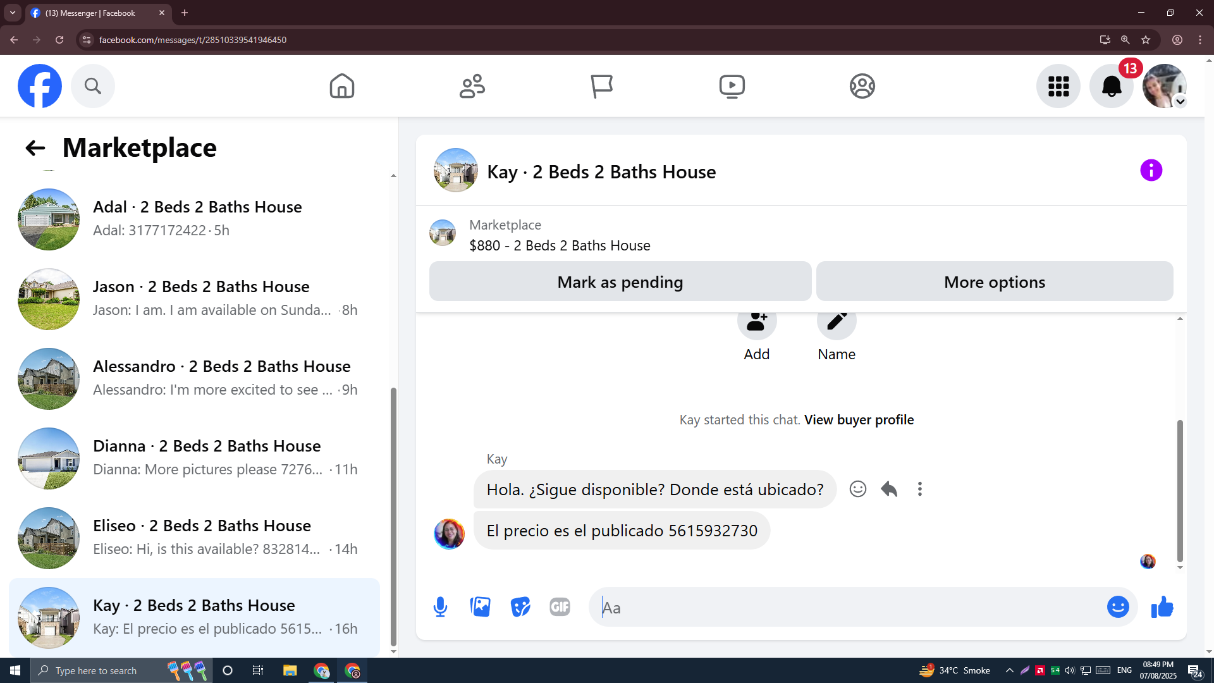The image size is (1214, 683).
Task: Open the Friends icon
Action: click(x=472, y=86)
